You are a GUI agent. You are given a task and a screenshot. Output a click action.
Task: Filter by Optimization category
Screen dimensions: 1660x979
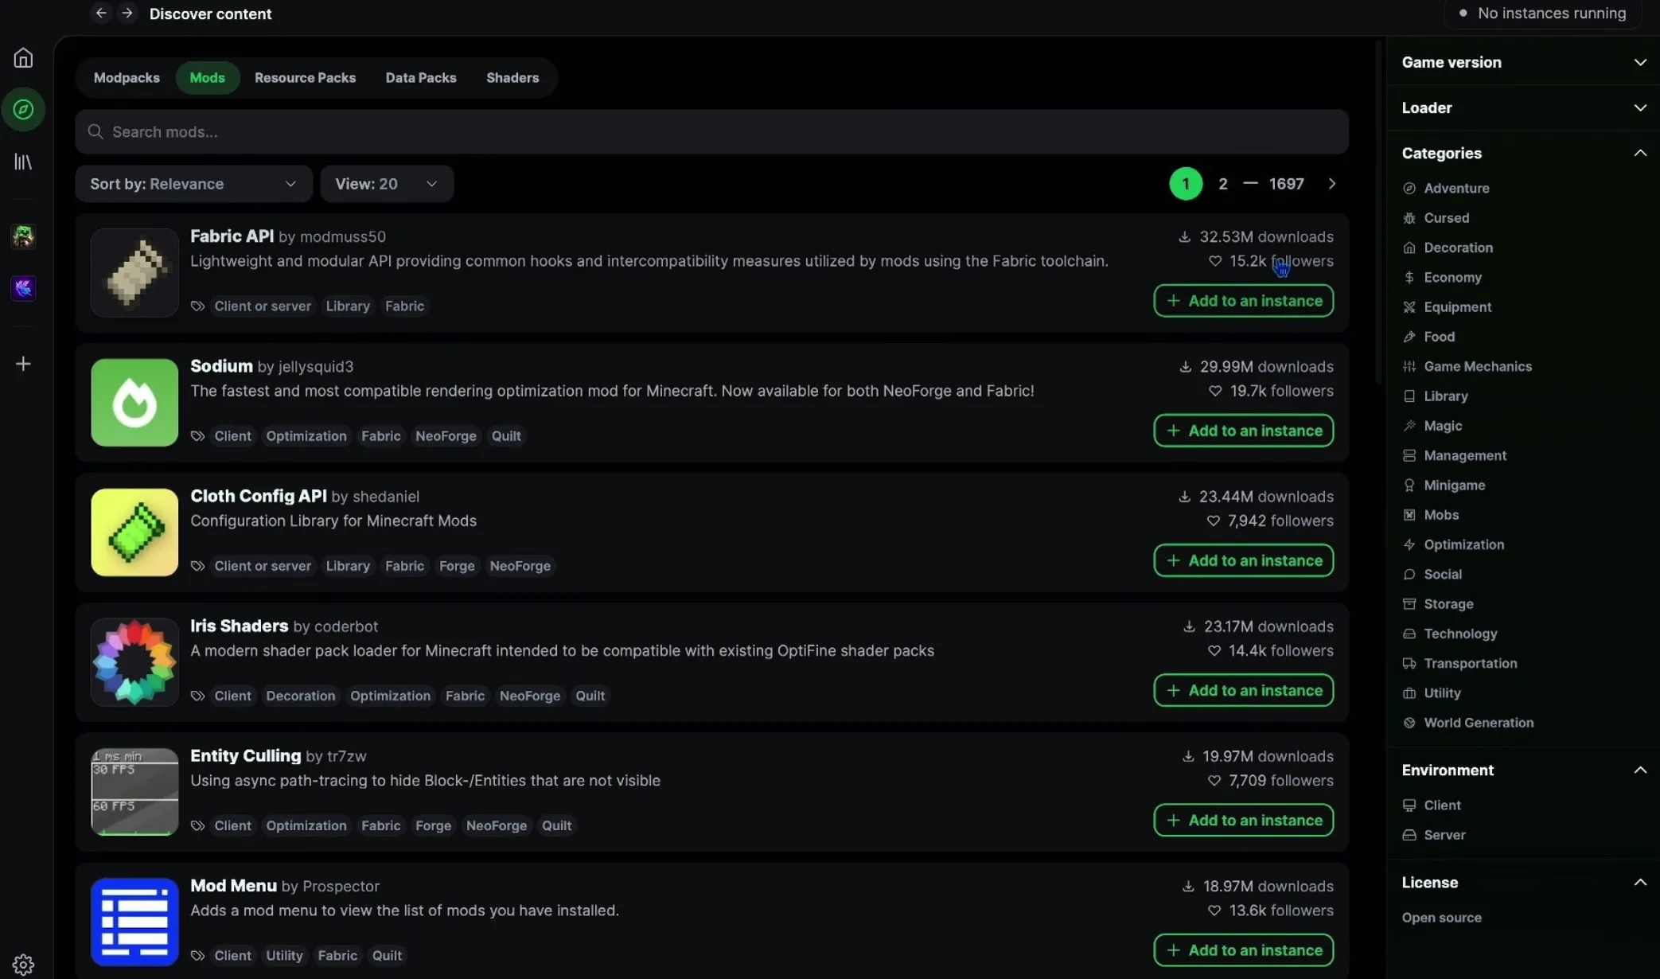pyautogui.click(x=1454, y=544)
